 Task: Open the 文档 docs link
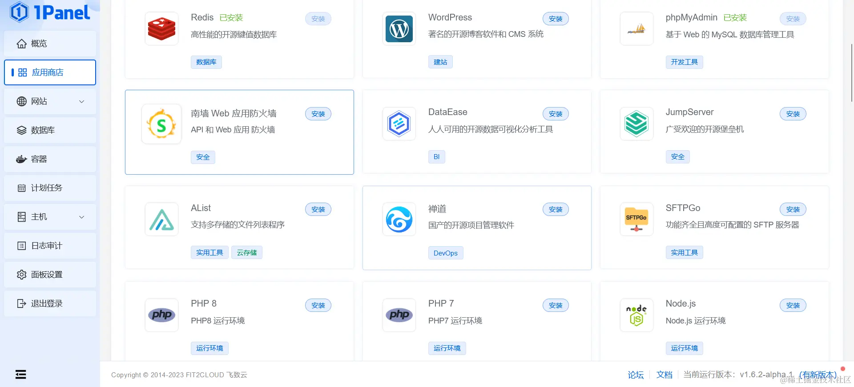(x=665, y=375)
